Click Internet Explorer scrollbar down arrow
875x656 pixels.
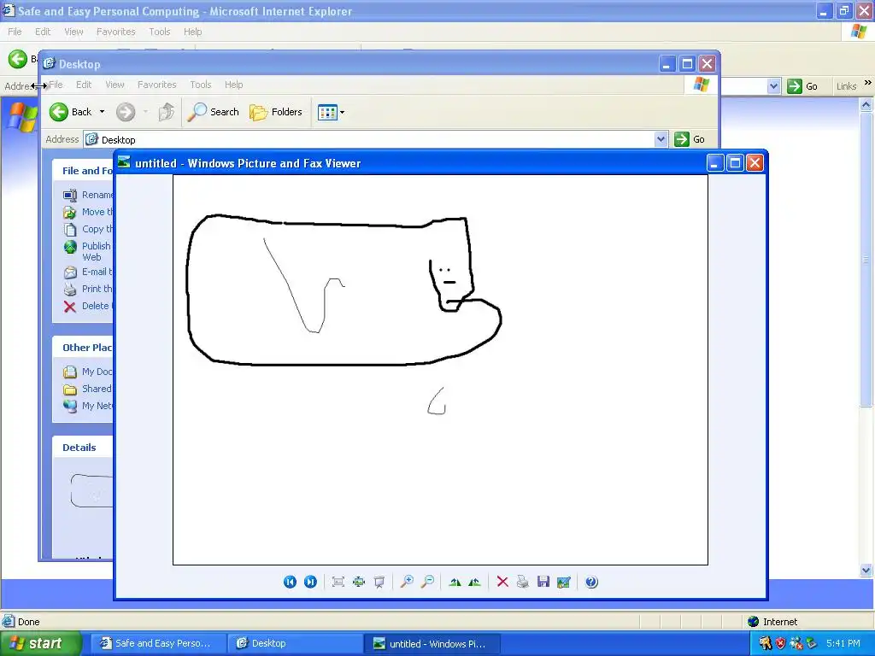(x=866, y=570)
